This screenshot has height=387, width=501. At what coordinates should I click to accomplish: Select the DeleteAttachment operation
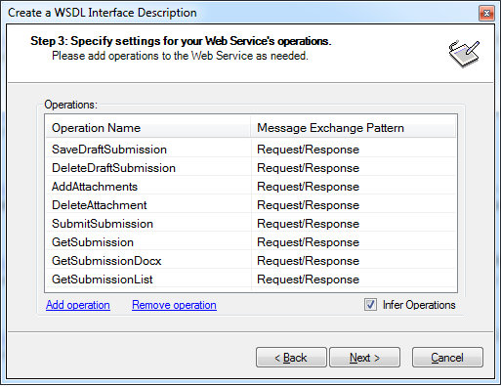click(100, 205)
